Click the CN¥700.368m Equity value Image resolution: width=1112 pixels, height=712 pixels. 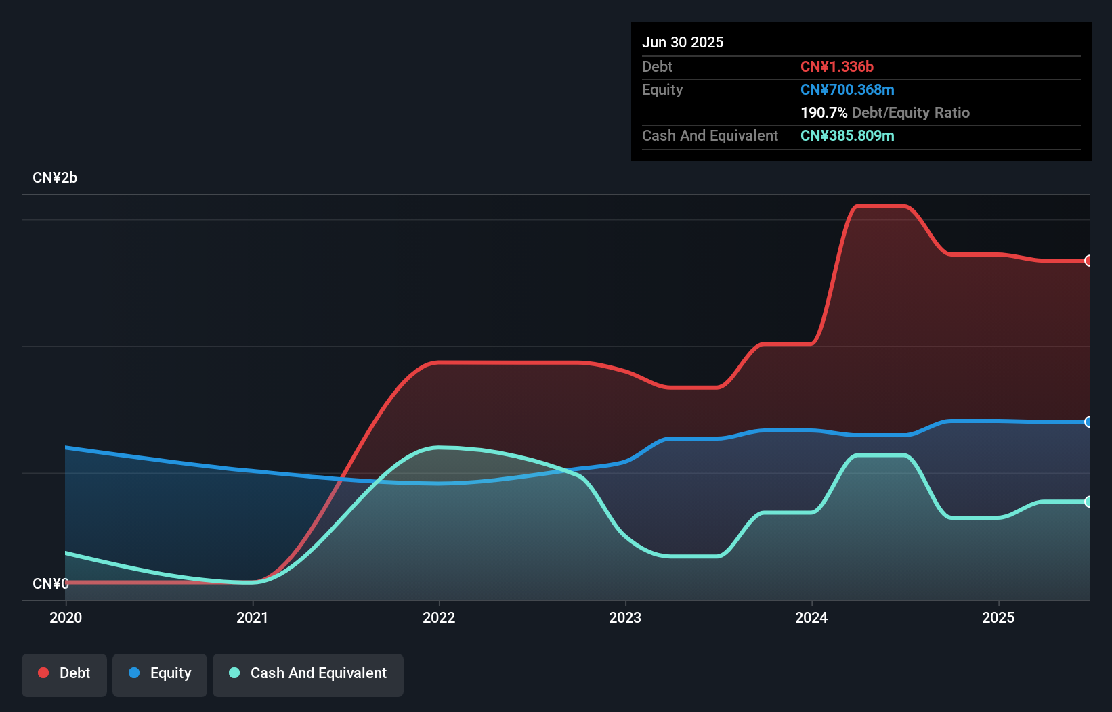click(x=847, y=89)
